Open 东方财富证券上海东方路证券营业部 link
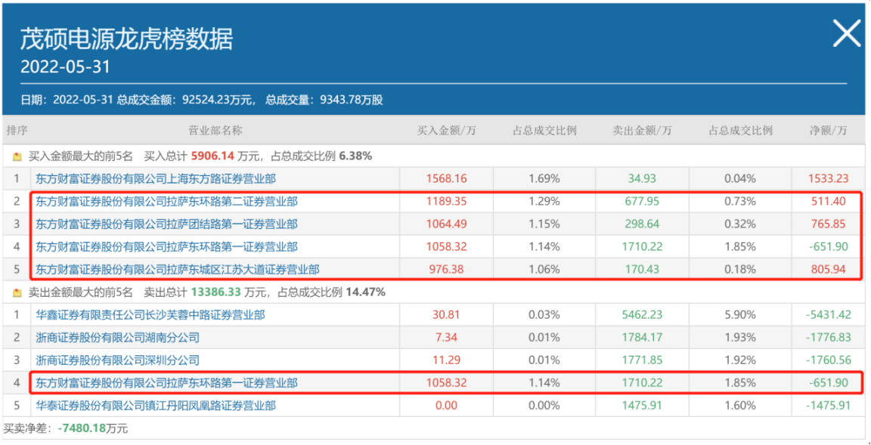This screenshot has width=871, height=445. point(155,178)
